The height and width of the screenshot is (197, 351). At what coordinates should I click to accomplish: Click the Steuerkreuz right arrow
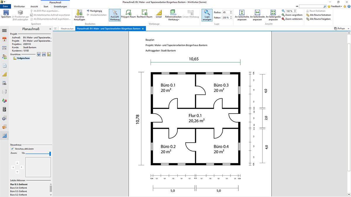pyautogui.click(x=22, y=167)
